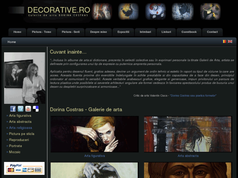Go to the Despre mine page
Viewport: 238px width, 178px height.
pyautogui.click(x=98, y=32)
